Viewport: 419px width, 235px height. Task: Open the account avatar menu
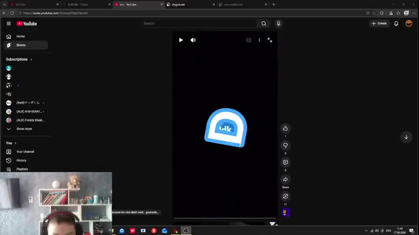tap(409, 23)
